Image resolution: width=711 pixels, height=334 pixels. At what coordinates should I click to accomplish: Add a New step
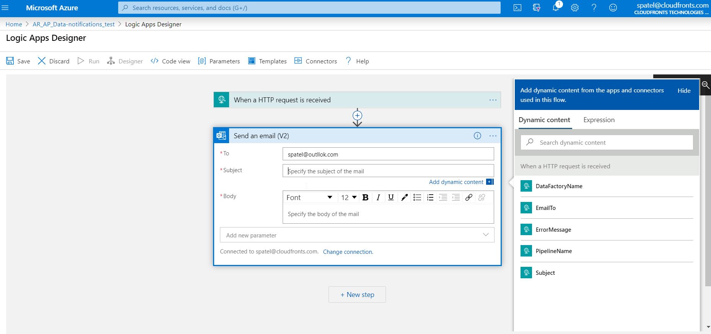click(x=357, y=295)
